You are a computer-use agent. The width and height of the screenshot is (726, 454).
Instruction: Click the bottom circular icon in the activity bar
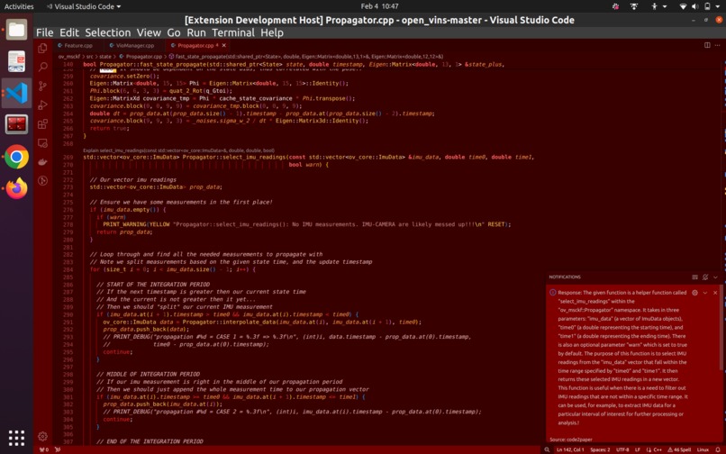42,181
